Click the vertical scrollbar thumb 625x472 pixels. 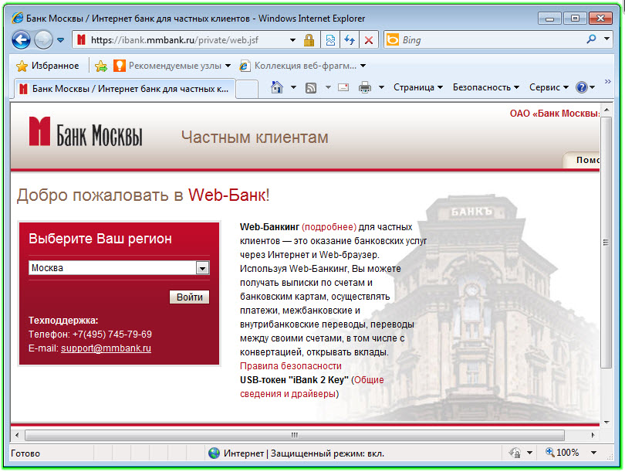click(606, 243)
